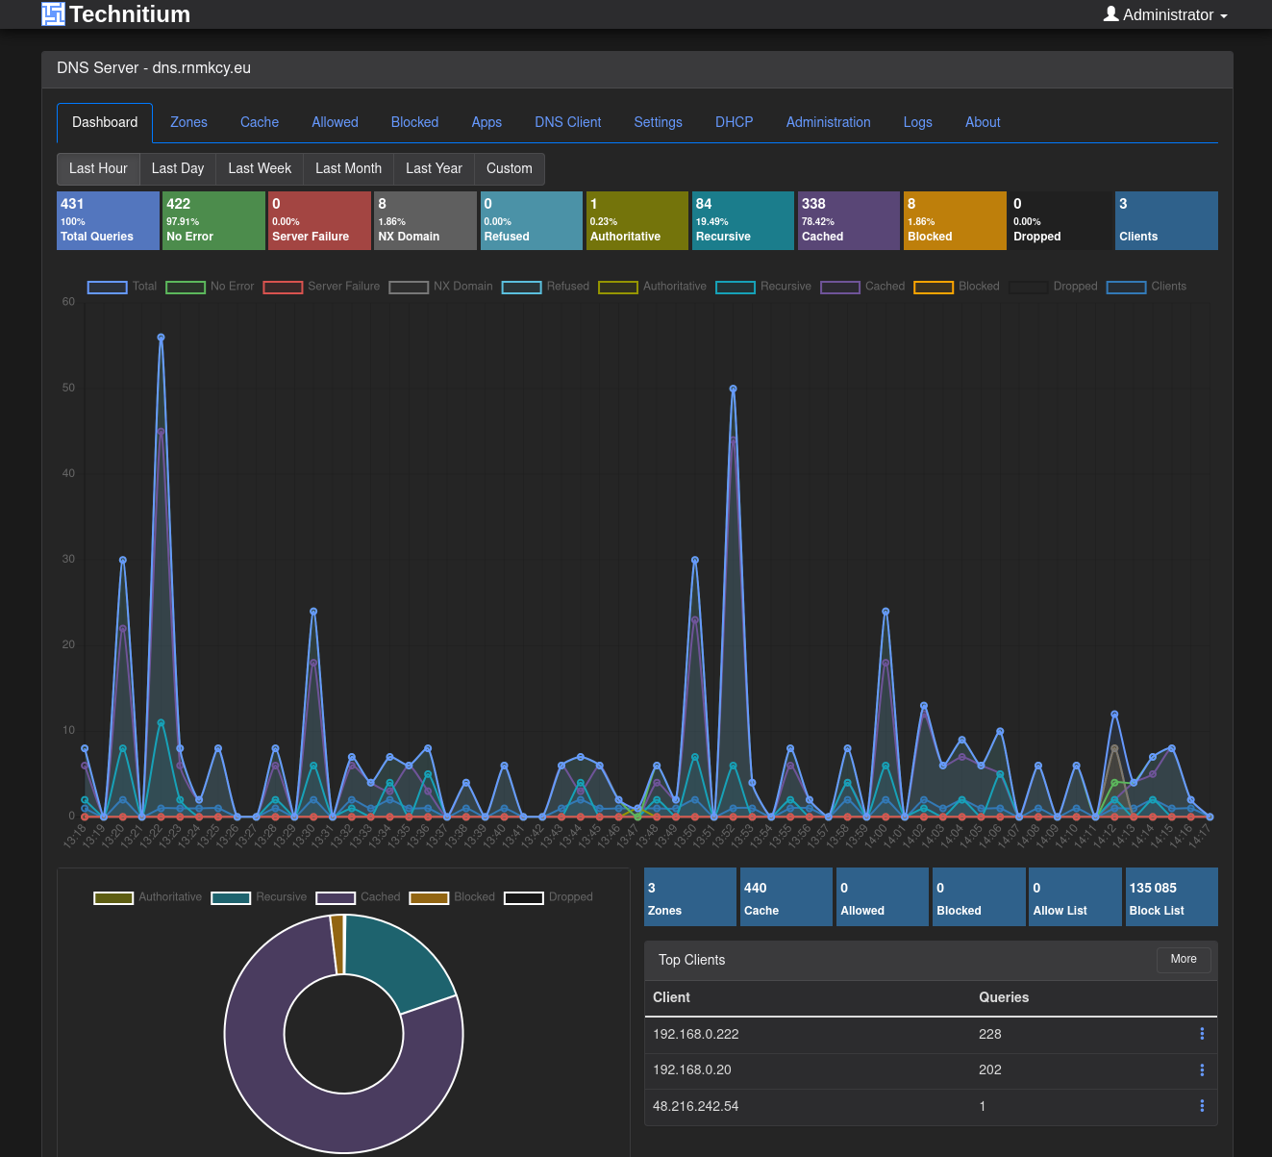Hide Cached series in line chart legend
Image resolution: width=1272 pixels, height=1157 pixels.
point(862,287)
